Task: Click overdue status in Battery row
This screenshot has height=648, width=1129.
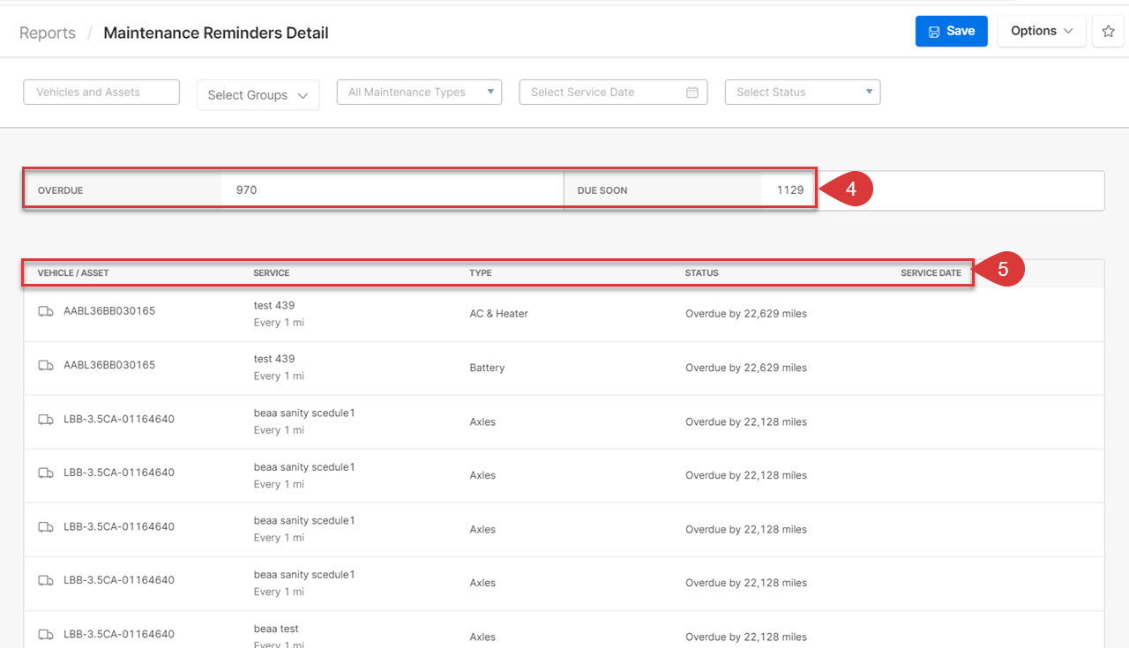Action: click(x=746, y=368)
